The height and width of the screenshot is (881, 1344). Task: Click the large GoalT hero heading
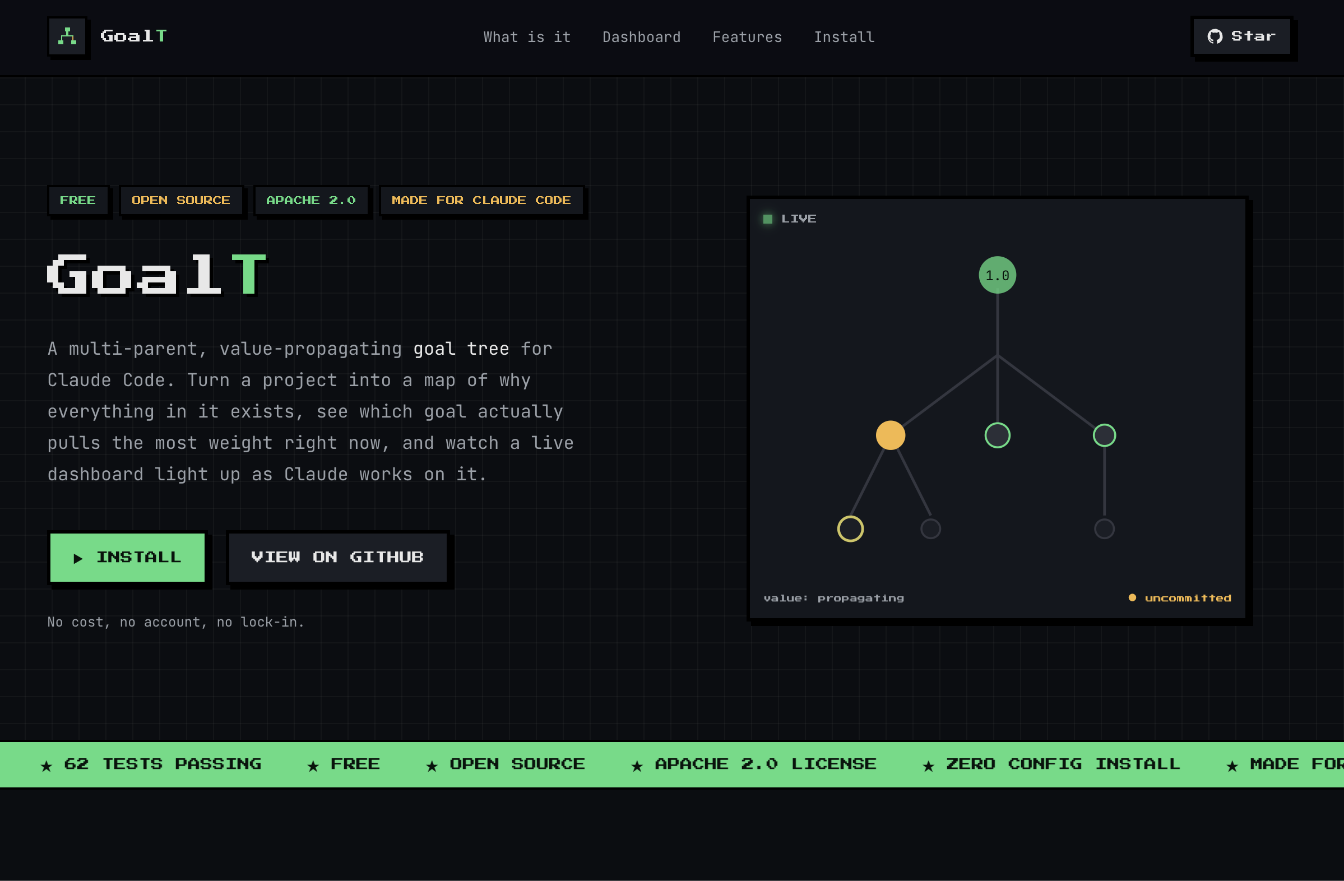(x=157, y=275)
